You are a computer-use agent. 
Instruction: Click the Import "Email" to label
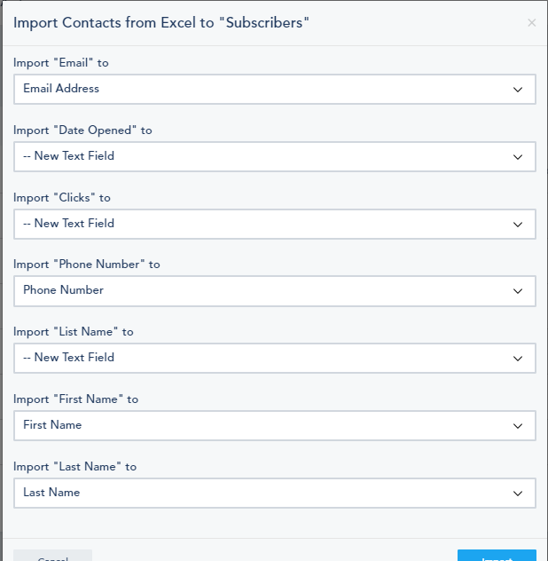[61, 63]
